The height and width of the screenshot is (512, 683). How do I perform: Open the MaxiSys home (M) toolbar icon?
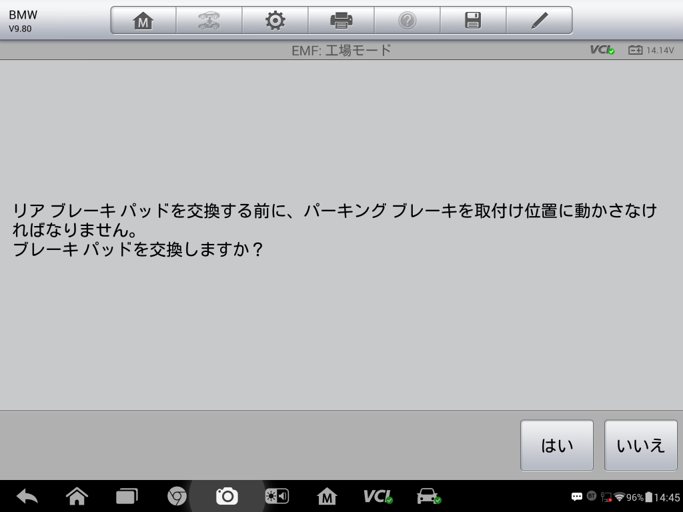click(x=143, y=21)
